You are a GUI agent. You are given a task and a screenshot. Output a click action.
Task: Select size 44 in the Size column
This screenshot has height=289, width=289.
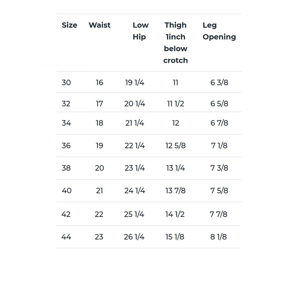66,237
